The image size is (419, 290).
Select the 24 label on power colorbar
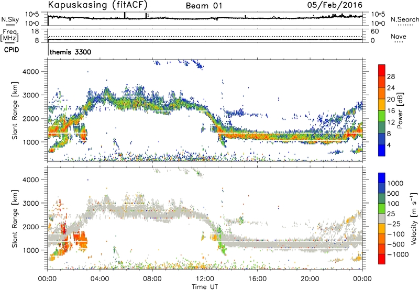point(391,88)
